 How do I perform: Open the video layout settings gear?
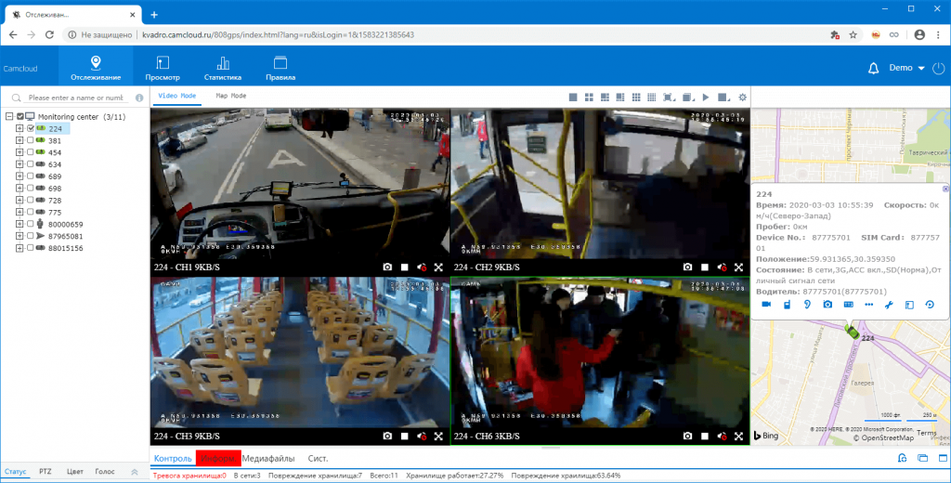tap(741, 97)
